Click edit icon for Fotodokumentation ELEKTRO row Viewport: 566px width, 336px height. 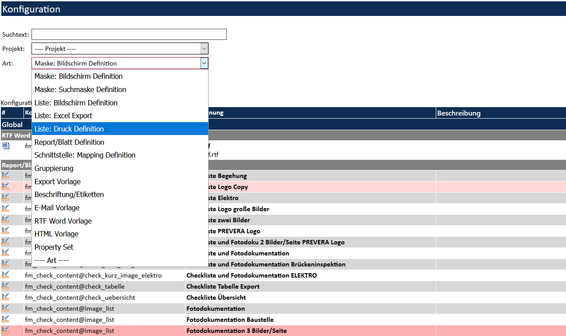[x=5, y=274]
